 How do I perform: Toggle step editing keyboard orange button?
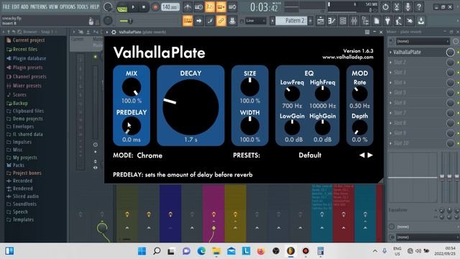pyautogui.click(x=188, y=21)
